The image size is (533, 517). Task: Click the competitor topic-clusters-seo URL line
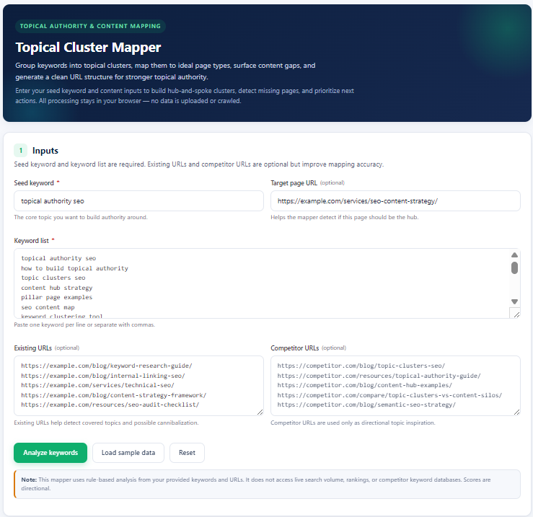coord(361,366)
